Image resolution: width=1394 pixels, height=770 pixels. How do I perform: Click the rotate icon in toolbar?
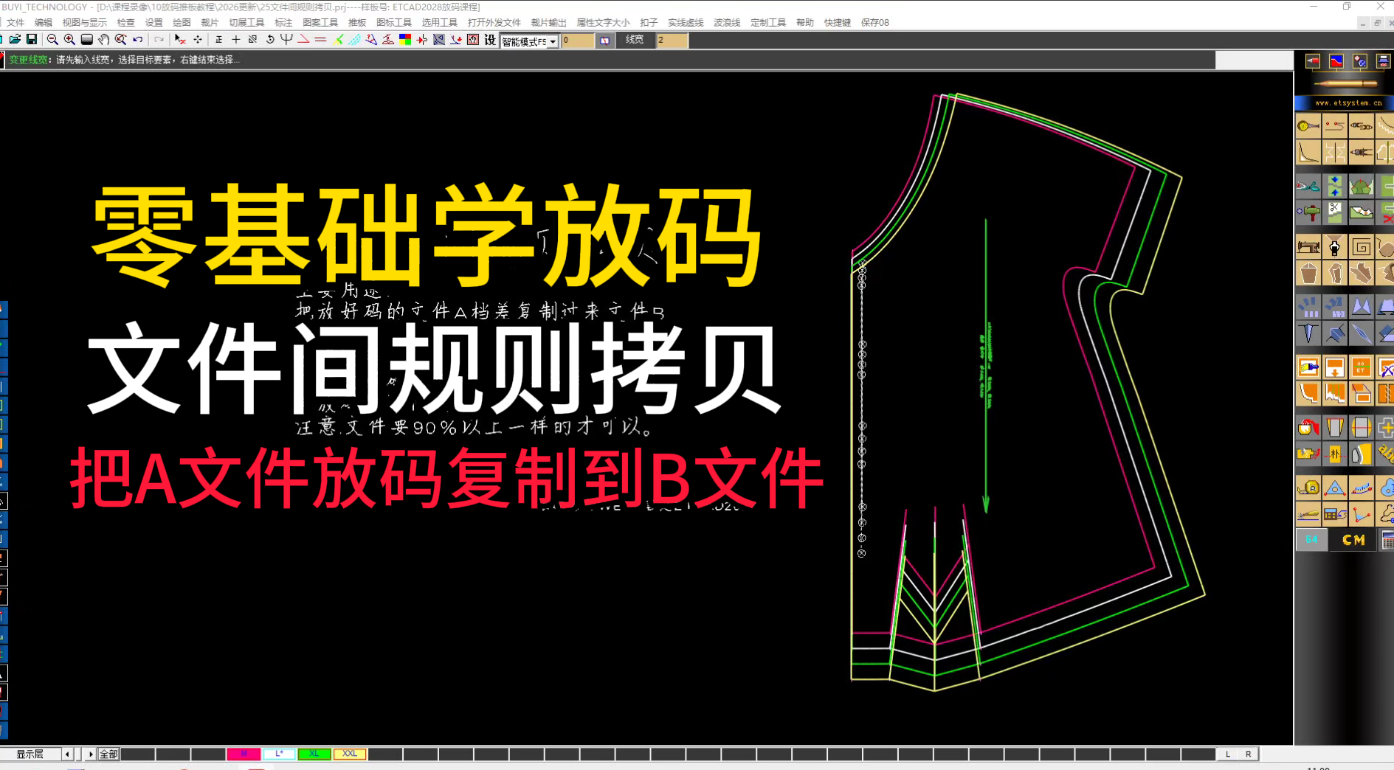[270, 40]
